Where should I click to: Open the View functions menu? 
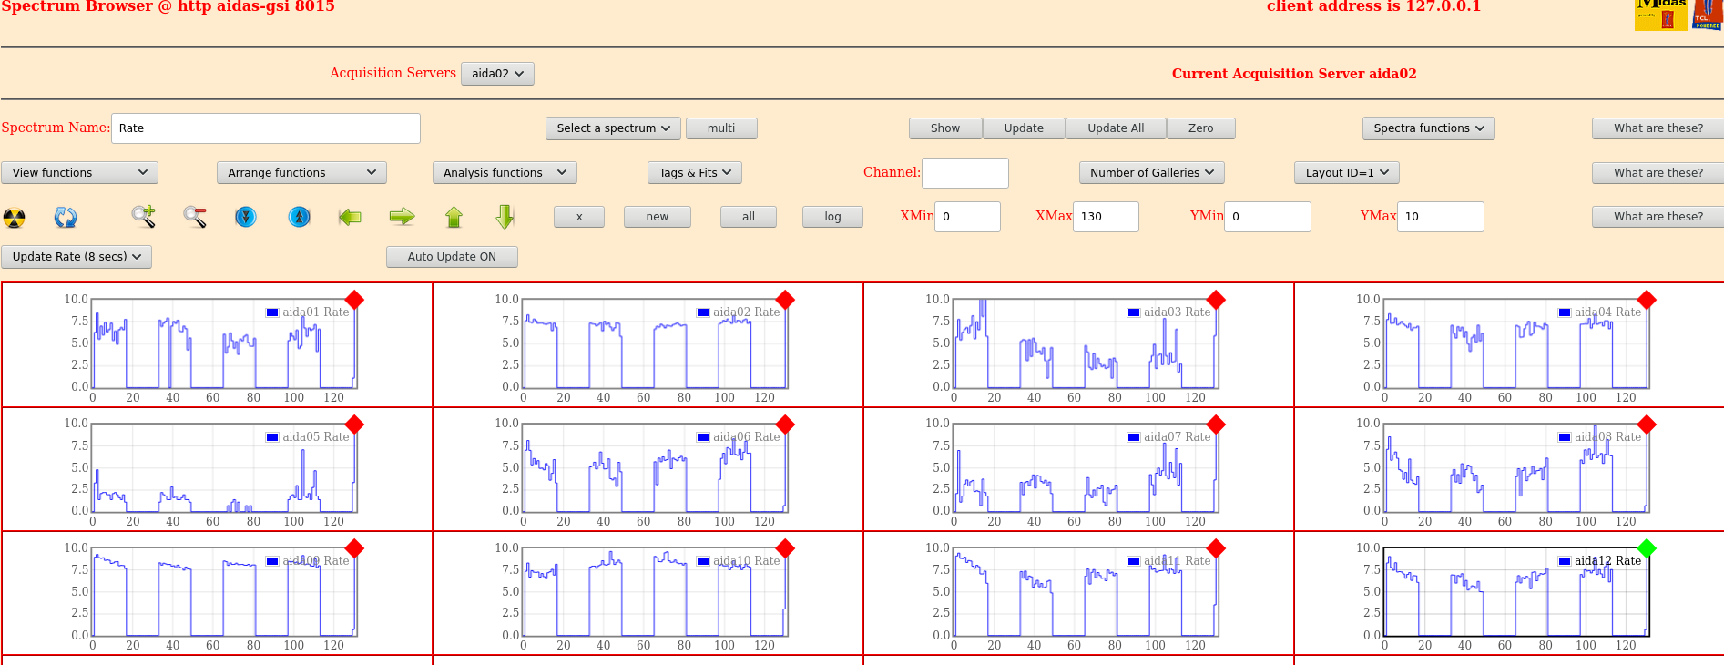[x=79, y=173]
